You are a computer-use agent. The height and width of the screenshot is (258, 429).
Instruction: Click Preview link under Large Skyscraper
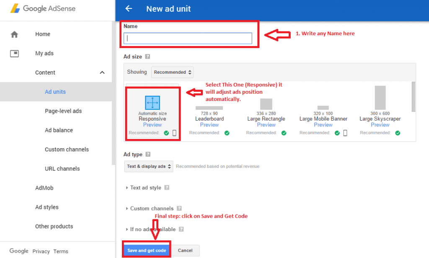[380, 125]
